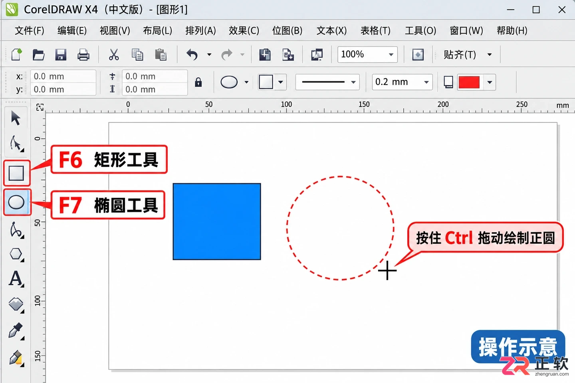Save the document with floppy icon
This screenshot has height=383, width=575.
coord(61,54)
